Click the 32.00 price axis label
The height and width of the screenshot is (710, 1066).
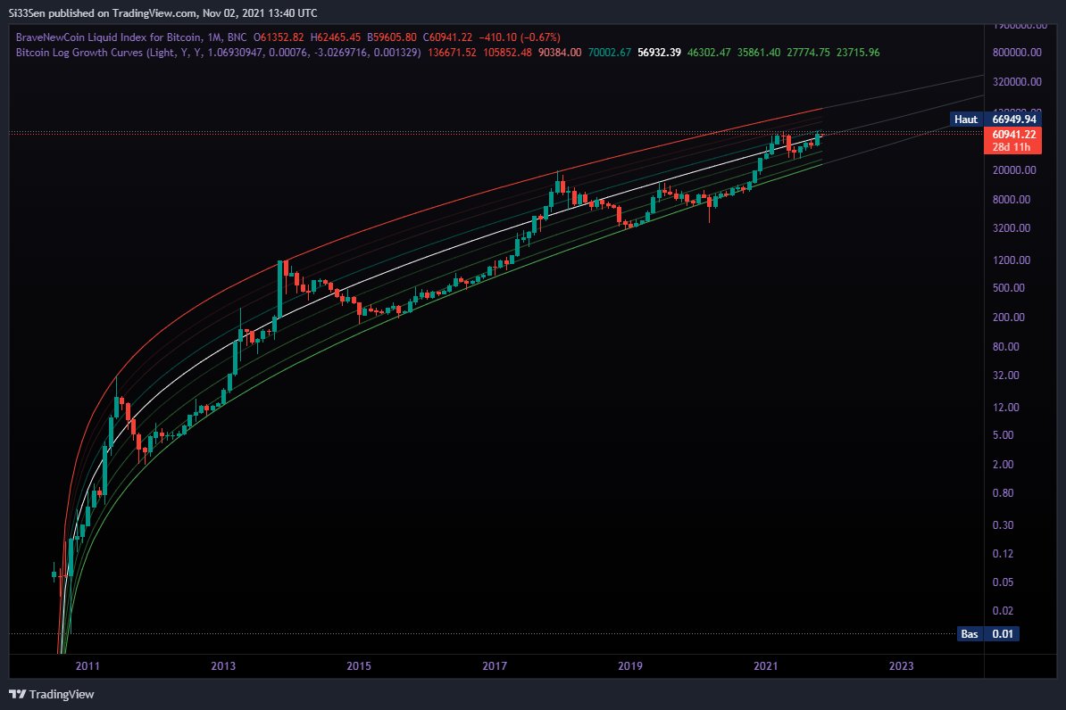click(x=1006, y=375)
